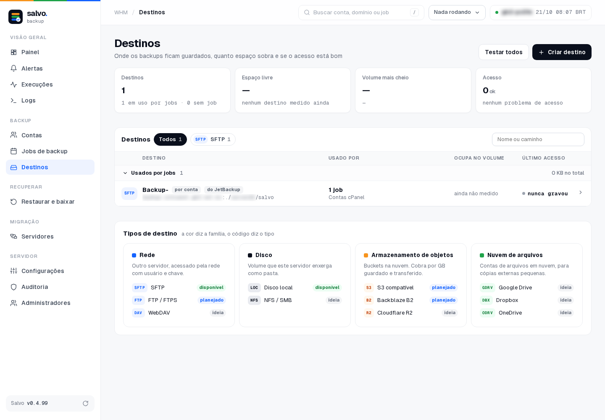Click WebDAV type entry
The height and width of the screenshot is (420, 605).
click(179, 313)
